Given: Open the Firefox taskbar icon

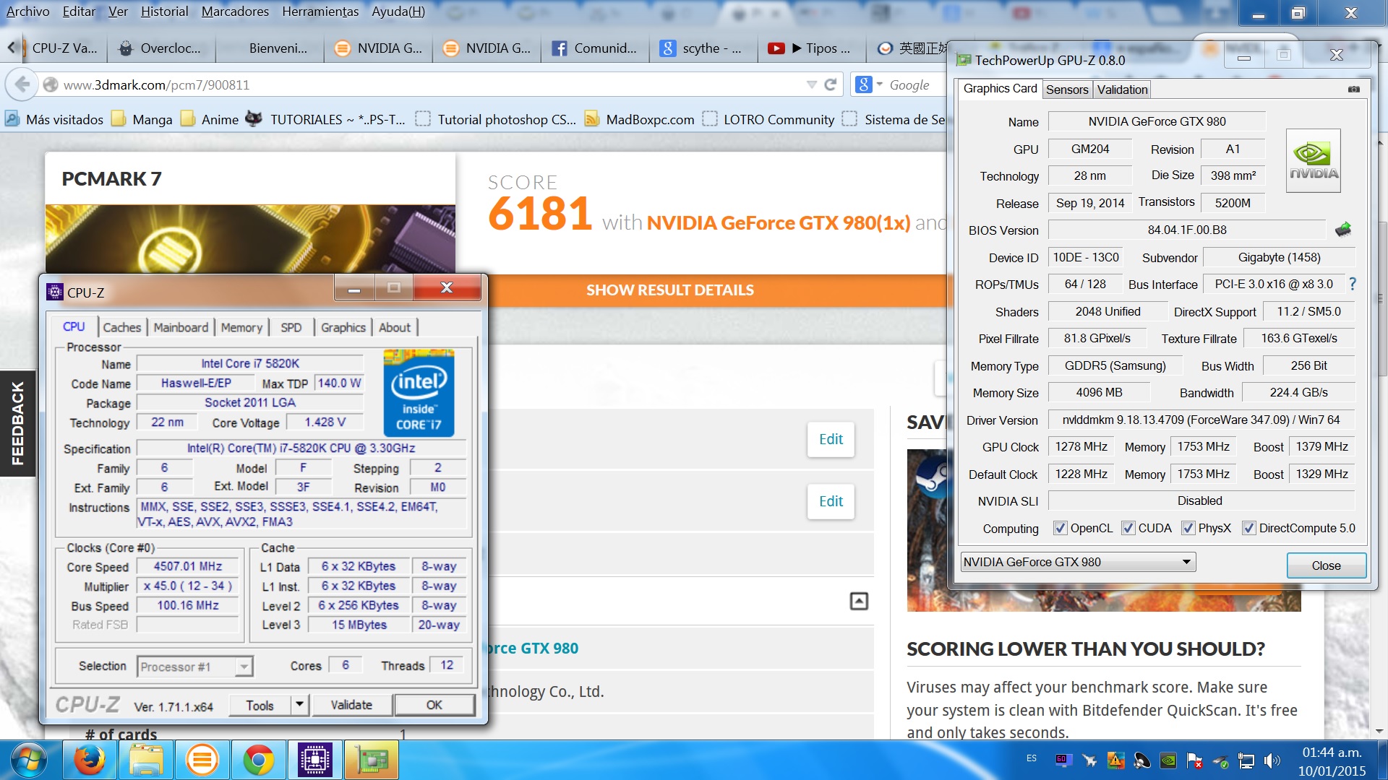Looking at the screenshot, I should [x=90, y=760].
